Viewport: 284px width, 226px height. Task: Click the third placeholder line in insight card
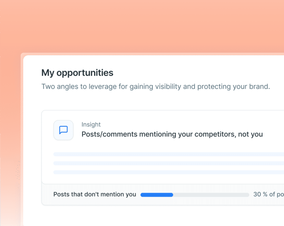coord(169,172)
